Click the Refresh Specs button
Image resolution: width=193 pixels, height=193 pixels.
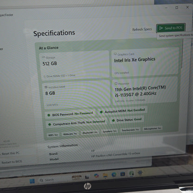coord(142,29)
